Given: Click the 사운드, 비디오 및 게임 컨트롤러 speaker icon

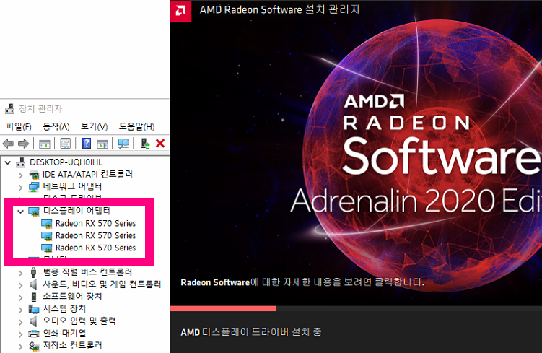Looking at the screenshot, I should coord(33,284).
